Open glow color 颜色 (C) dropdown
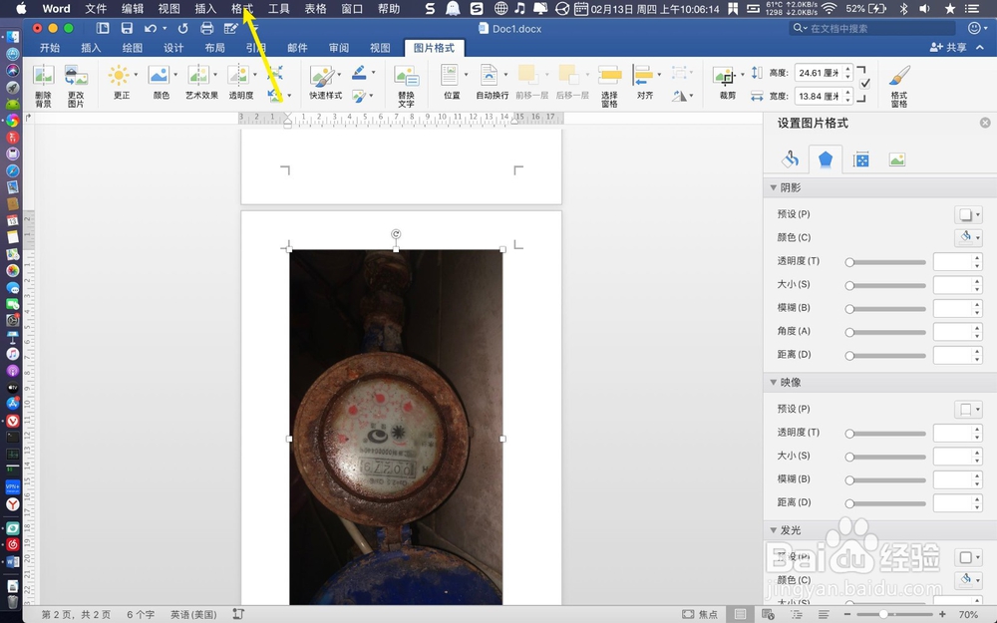The height and width of the screenshot is (623, 997). [x=968, y=580]
